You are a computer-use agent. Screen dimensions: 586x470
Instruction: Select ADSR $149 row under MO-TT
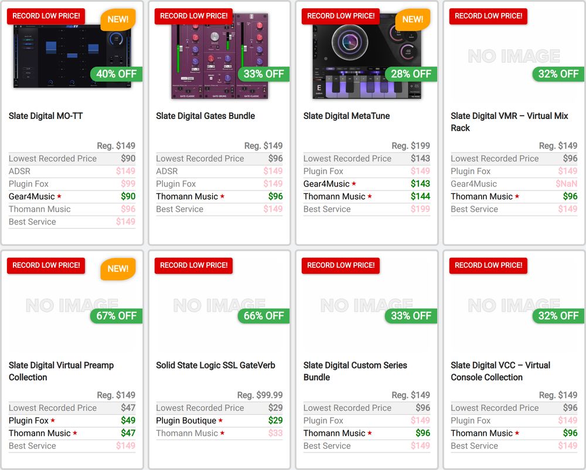click(72, 171)
